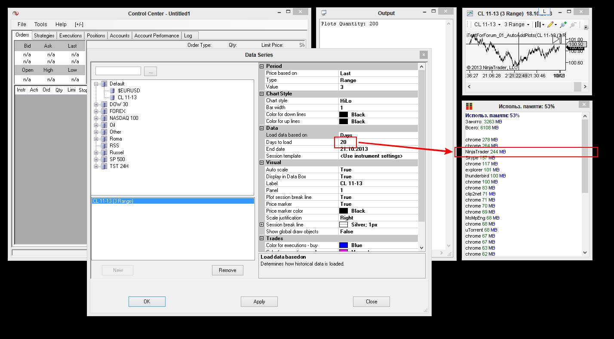Image resolution: width=614 pixels, height=339 pixels.
Task: Click the [+/-] menu item in Control Center
Action: [79, 24]
